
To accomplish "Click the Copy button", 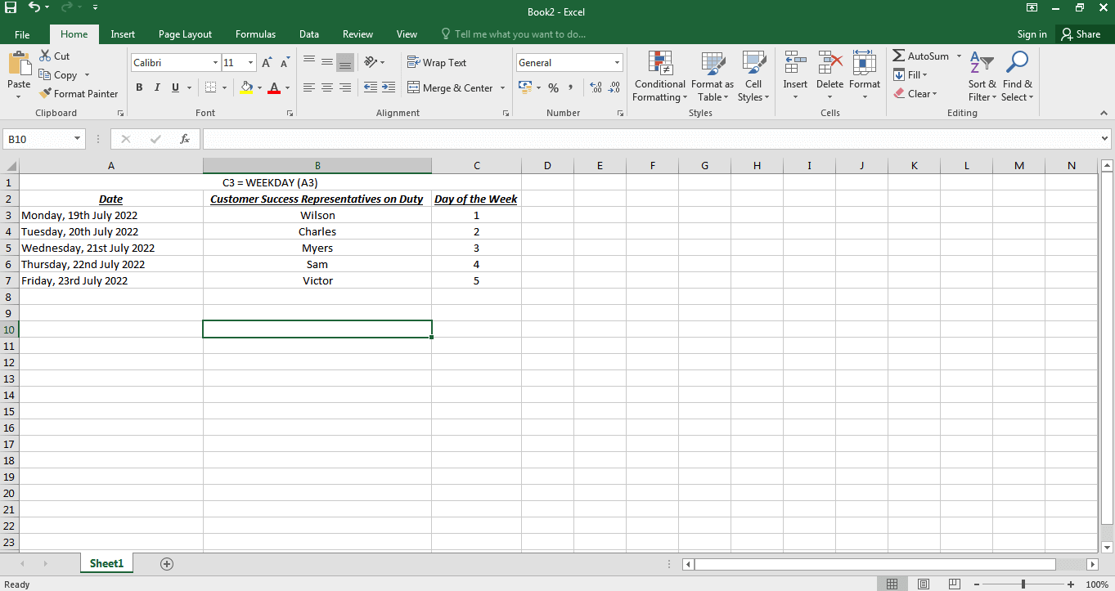I will (59, 74).
